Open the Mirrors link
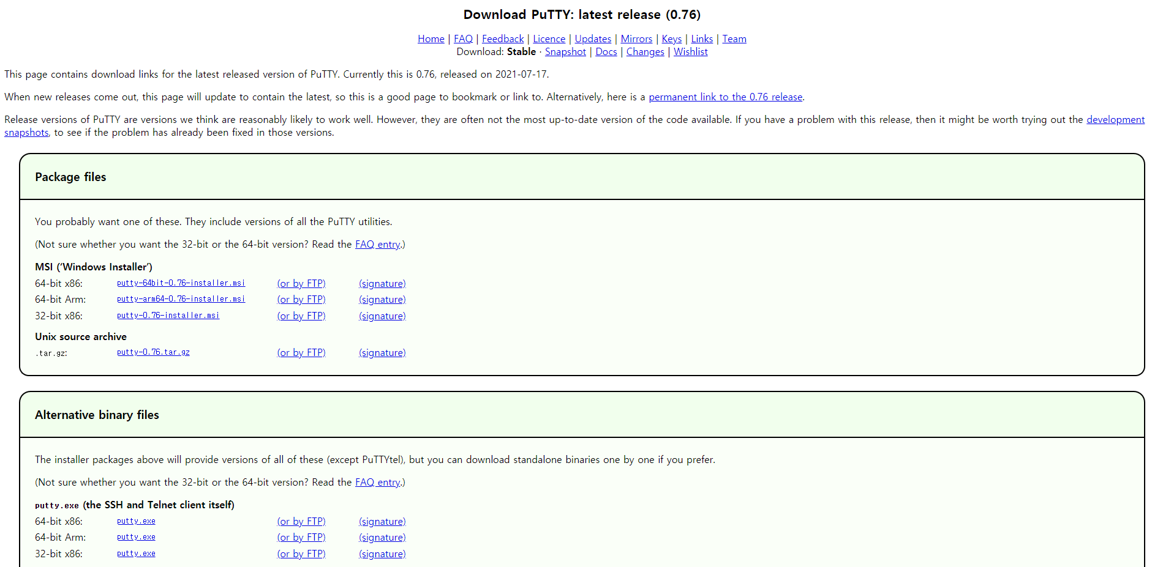Image resolution: width=1163 pixels, height=567 pixels. (x=636, y=39)
